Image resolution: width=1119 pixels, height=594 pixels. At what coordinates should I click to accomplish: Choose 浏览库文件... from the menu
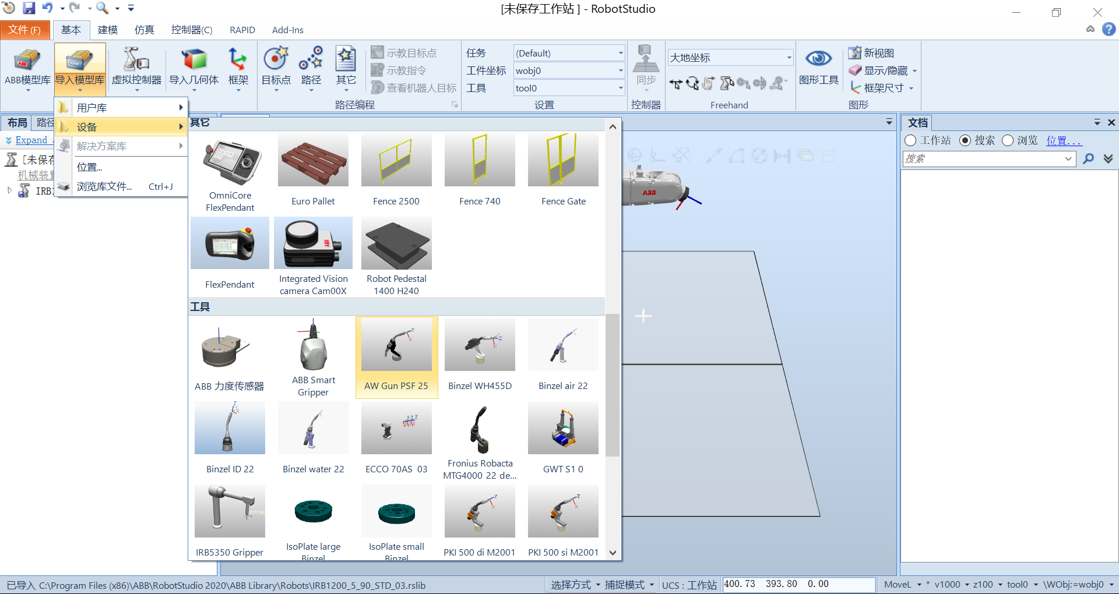pyautogui.click(x=121, y=186)
